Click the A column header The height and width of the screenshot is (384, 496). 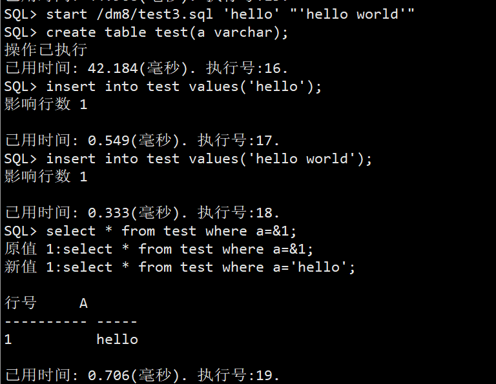[83, 303]
